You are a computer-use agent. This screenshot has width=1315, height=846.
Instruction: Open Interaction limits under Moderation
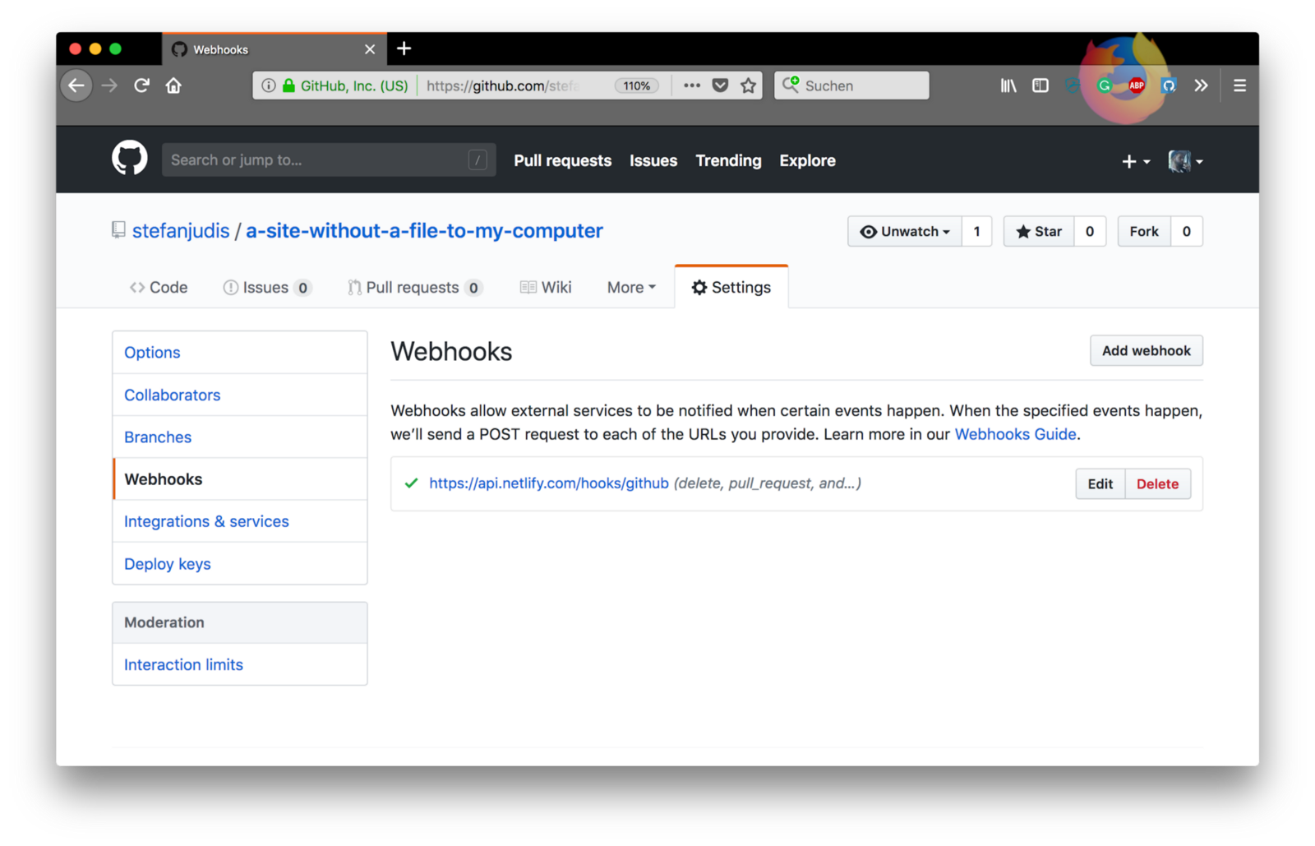click(x=240, y=664)
